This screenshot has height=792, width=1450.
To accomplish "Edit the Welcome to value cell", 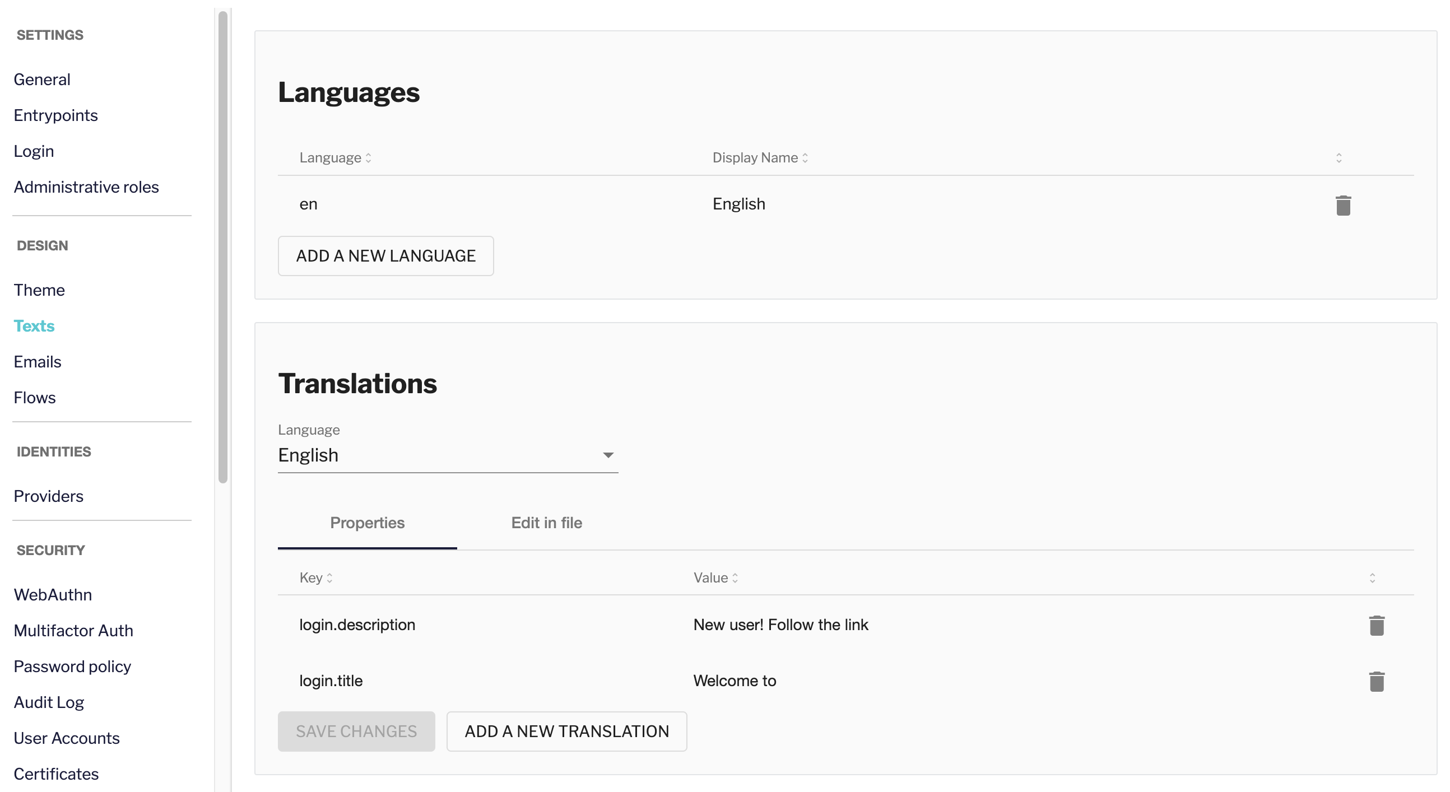I will (735, 681).
